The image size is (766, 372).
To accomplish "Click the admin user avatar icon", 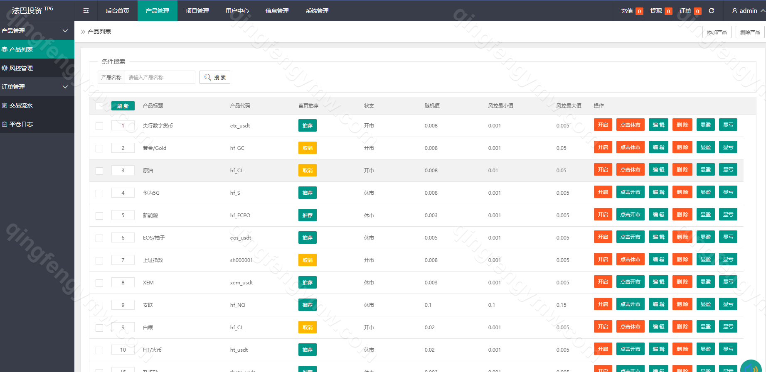I will (x=735, y=11).
